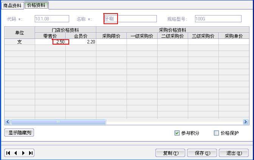The width and height of the screenshot is (254, 160).
Task: Click the empty 采购单价 cell in 支 row
Action: point(234,42)
